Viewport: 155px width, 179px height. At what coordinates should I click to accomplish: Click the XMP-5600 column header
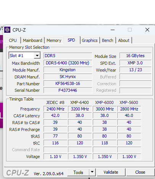point(129,102)
